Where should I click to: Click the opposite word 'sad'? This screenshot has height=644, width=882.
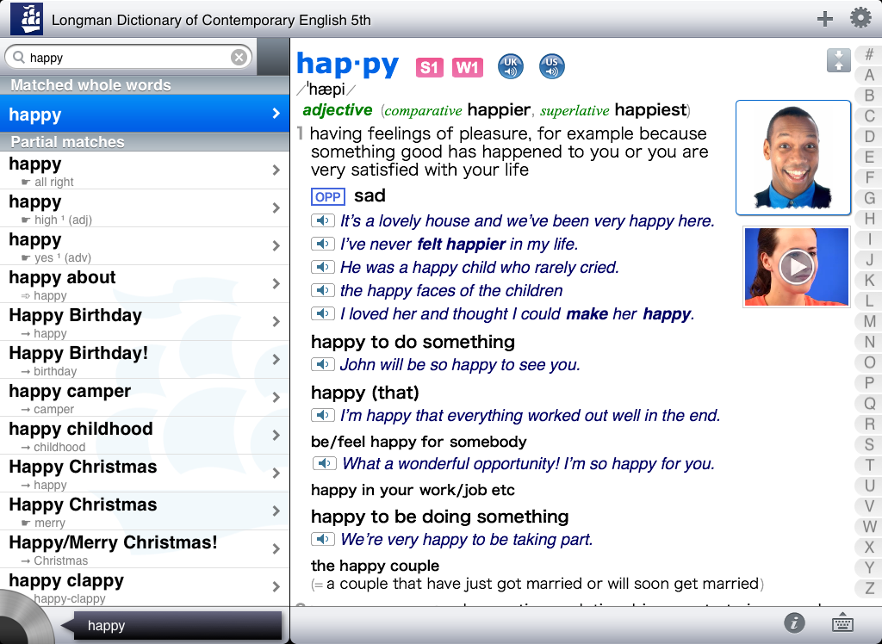(x=370, y=195)
